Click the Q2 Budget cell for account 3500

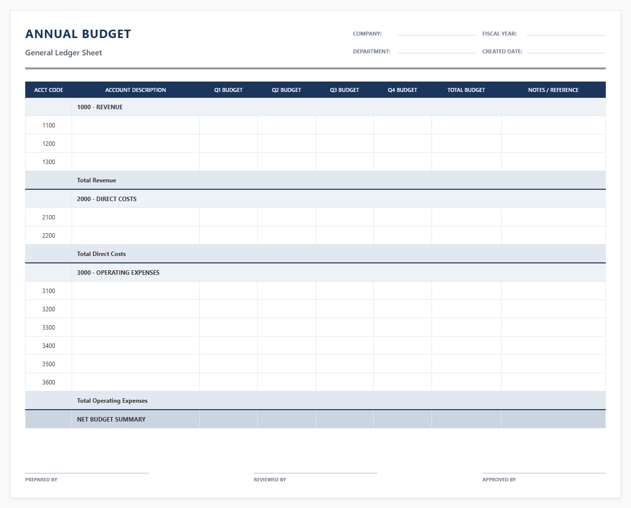tap(286, 364)
